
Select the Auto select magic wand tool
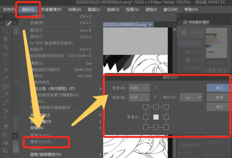coord(5,70)
